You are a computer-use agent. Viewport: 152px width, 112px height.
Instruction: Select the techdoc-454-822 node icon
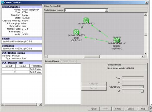coord(86,20)
